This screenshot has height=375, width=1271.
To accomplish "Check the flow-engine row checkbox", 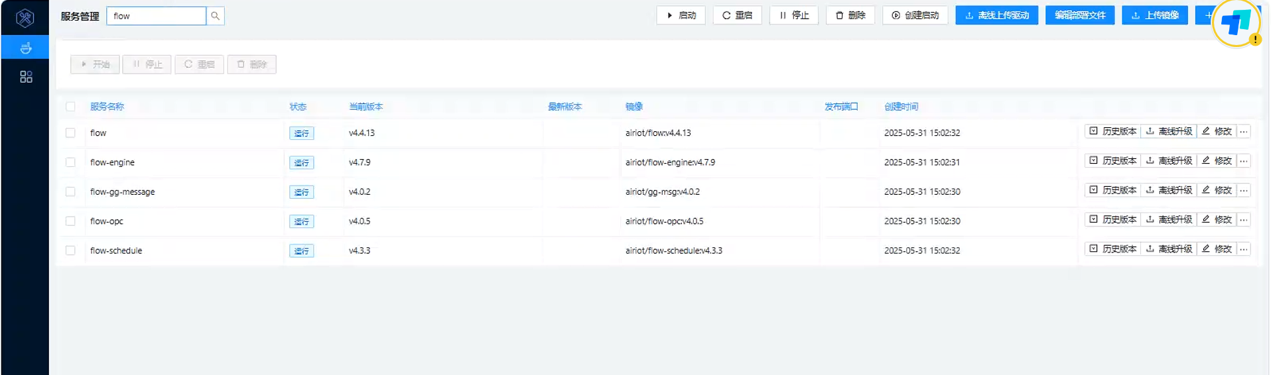I will [x=70, y=162].
